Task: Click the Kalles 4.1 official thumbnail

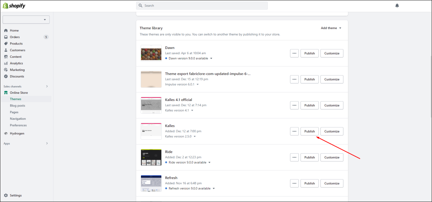Action: [151, 105]
